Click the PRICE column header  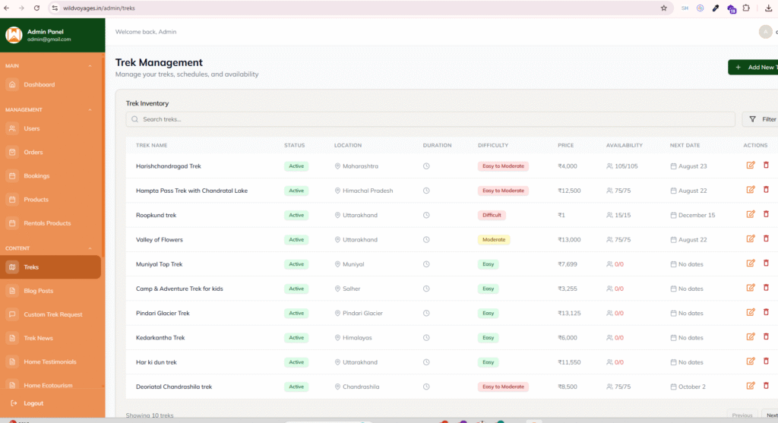565,145
